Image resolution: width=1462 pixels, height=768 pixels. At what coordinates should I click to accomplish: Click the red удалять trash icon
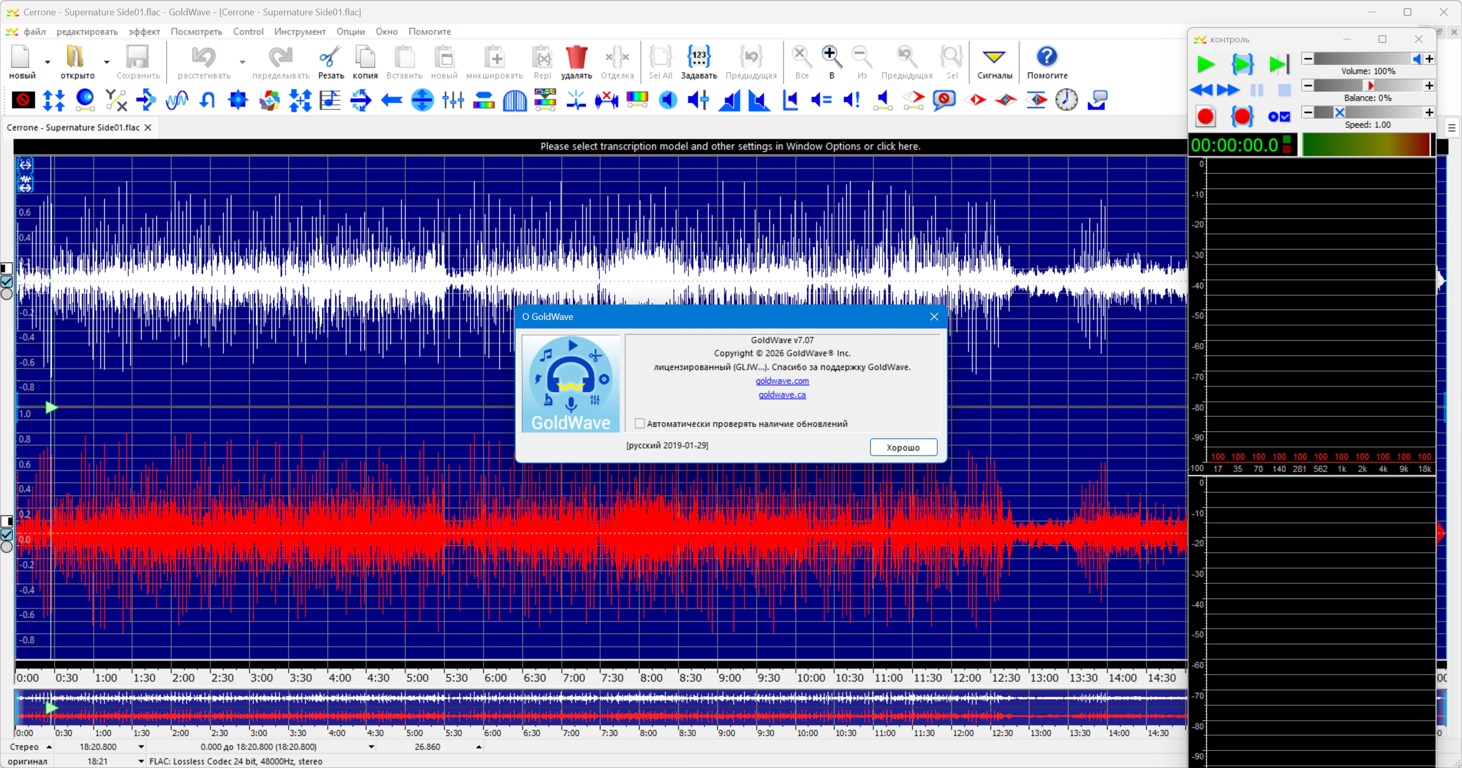[x=576, y=57]
